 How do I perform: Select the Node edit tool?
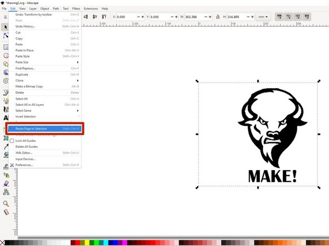[6, 35]
